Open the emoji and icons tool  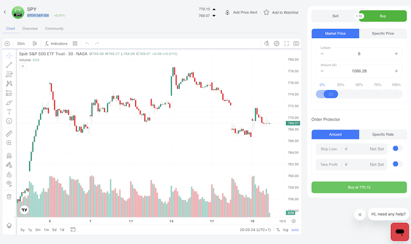(9, 121)
